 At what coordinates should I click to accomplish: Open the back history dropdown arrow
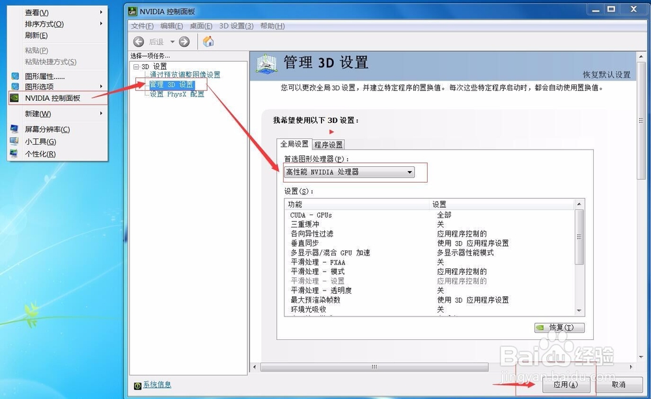pyautogui.click(x=173, y=42)
